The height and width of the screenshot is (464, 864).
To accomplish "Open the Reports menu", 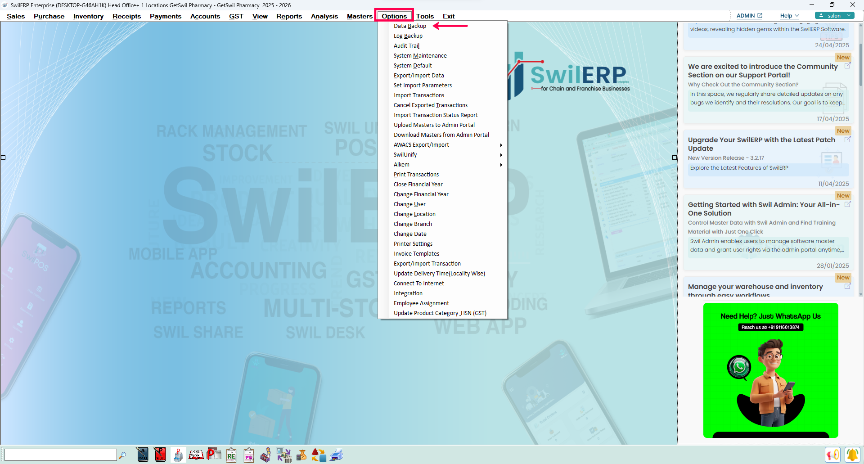I will tap(289, 16).
